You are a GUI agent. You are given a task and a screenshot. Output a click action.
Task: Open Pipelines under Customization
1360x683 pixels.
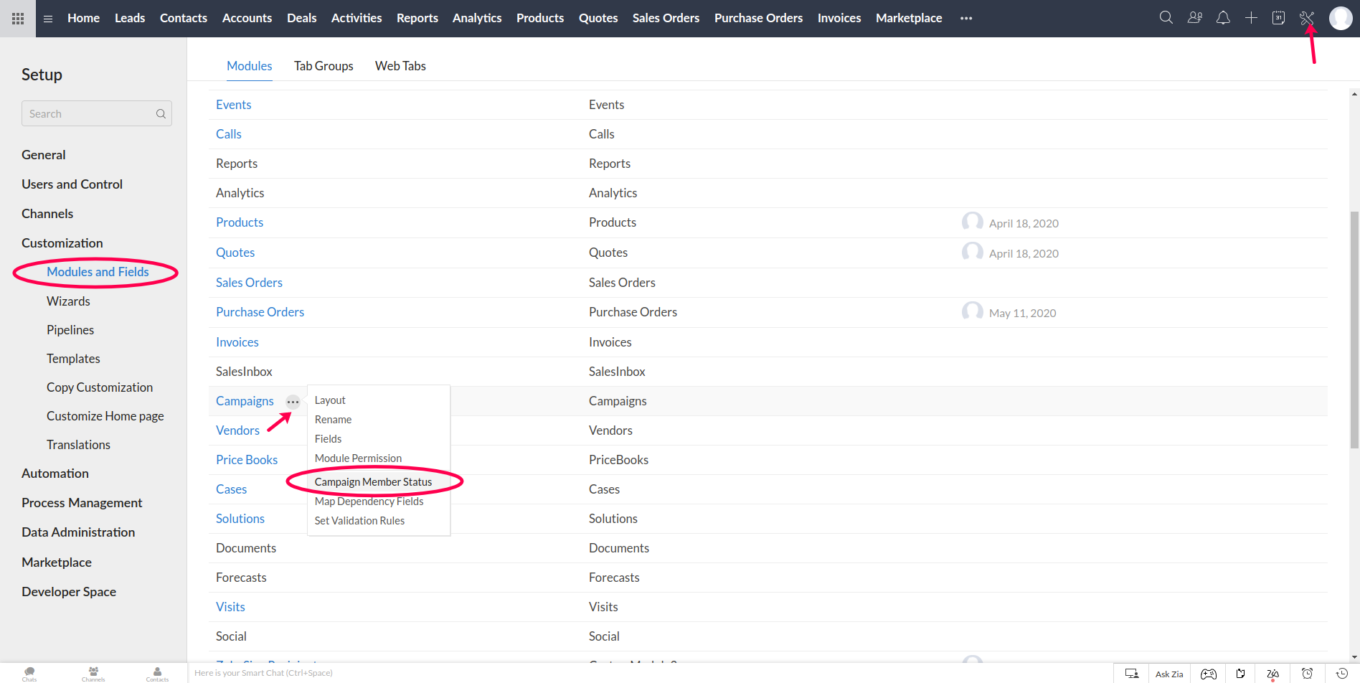tap(70, 330)
